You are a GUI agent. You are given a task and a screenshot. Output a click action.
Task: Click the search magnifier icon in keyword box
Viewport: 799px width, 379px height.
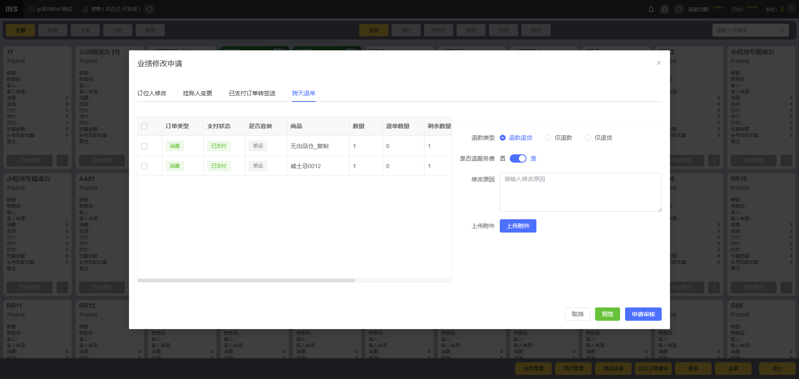coord(782,30)
